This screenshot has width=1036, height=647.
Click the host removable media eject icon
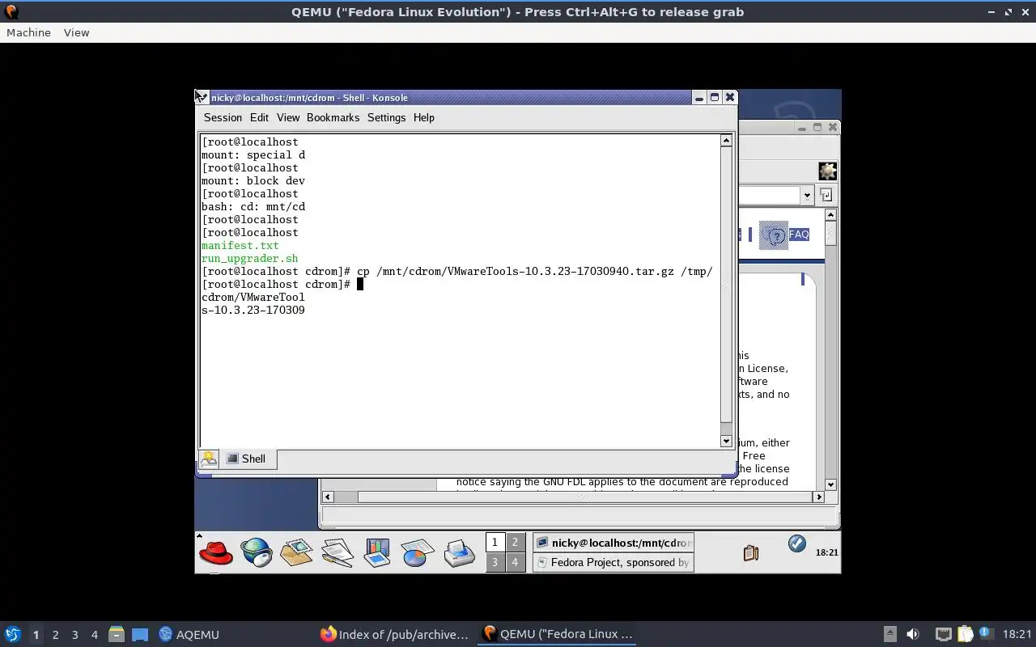click(x=890, y=634)
